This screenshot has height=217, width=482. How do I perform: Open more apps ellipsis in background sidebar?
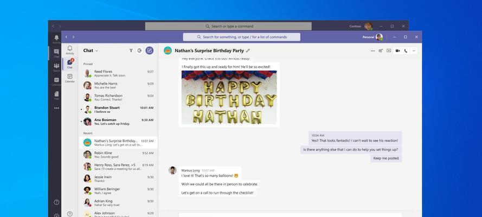(56, 108)
